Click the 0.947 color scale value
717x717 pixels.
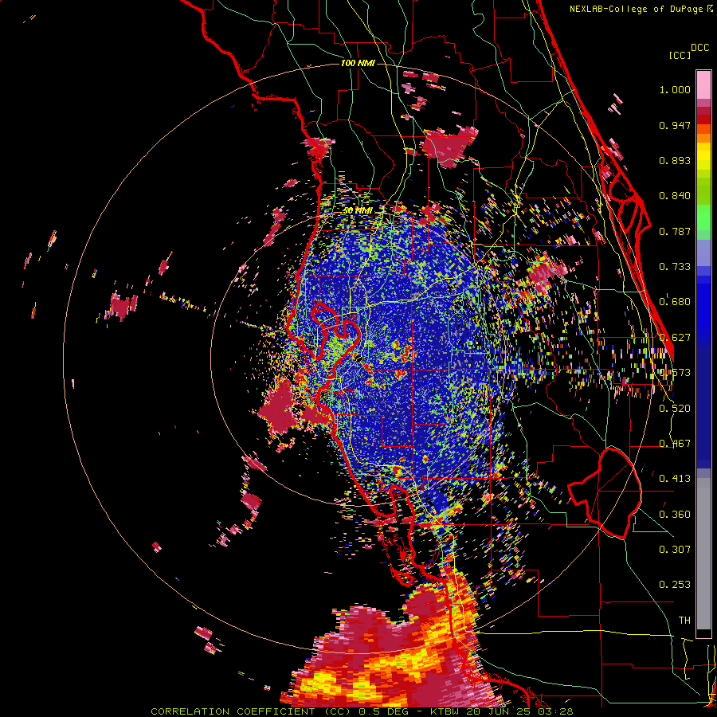pos(675,125)
